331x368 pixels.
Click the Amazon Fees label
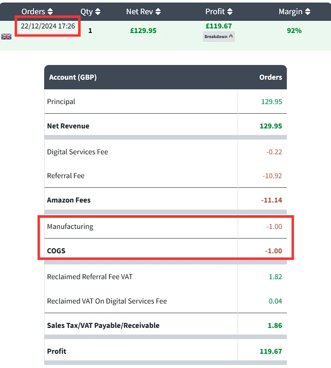(69, 200)
